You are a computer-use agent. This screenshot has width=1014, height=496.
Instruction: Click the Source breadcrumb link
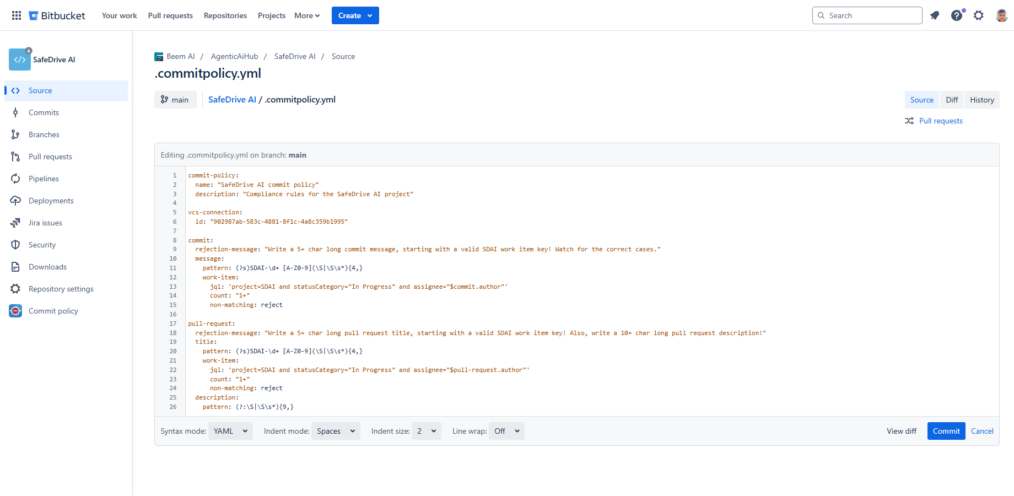(x=343, y=56)
